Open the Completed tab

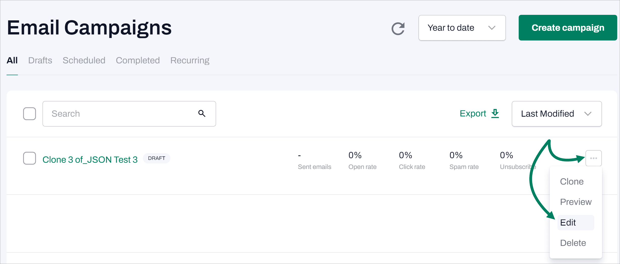138,60
